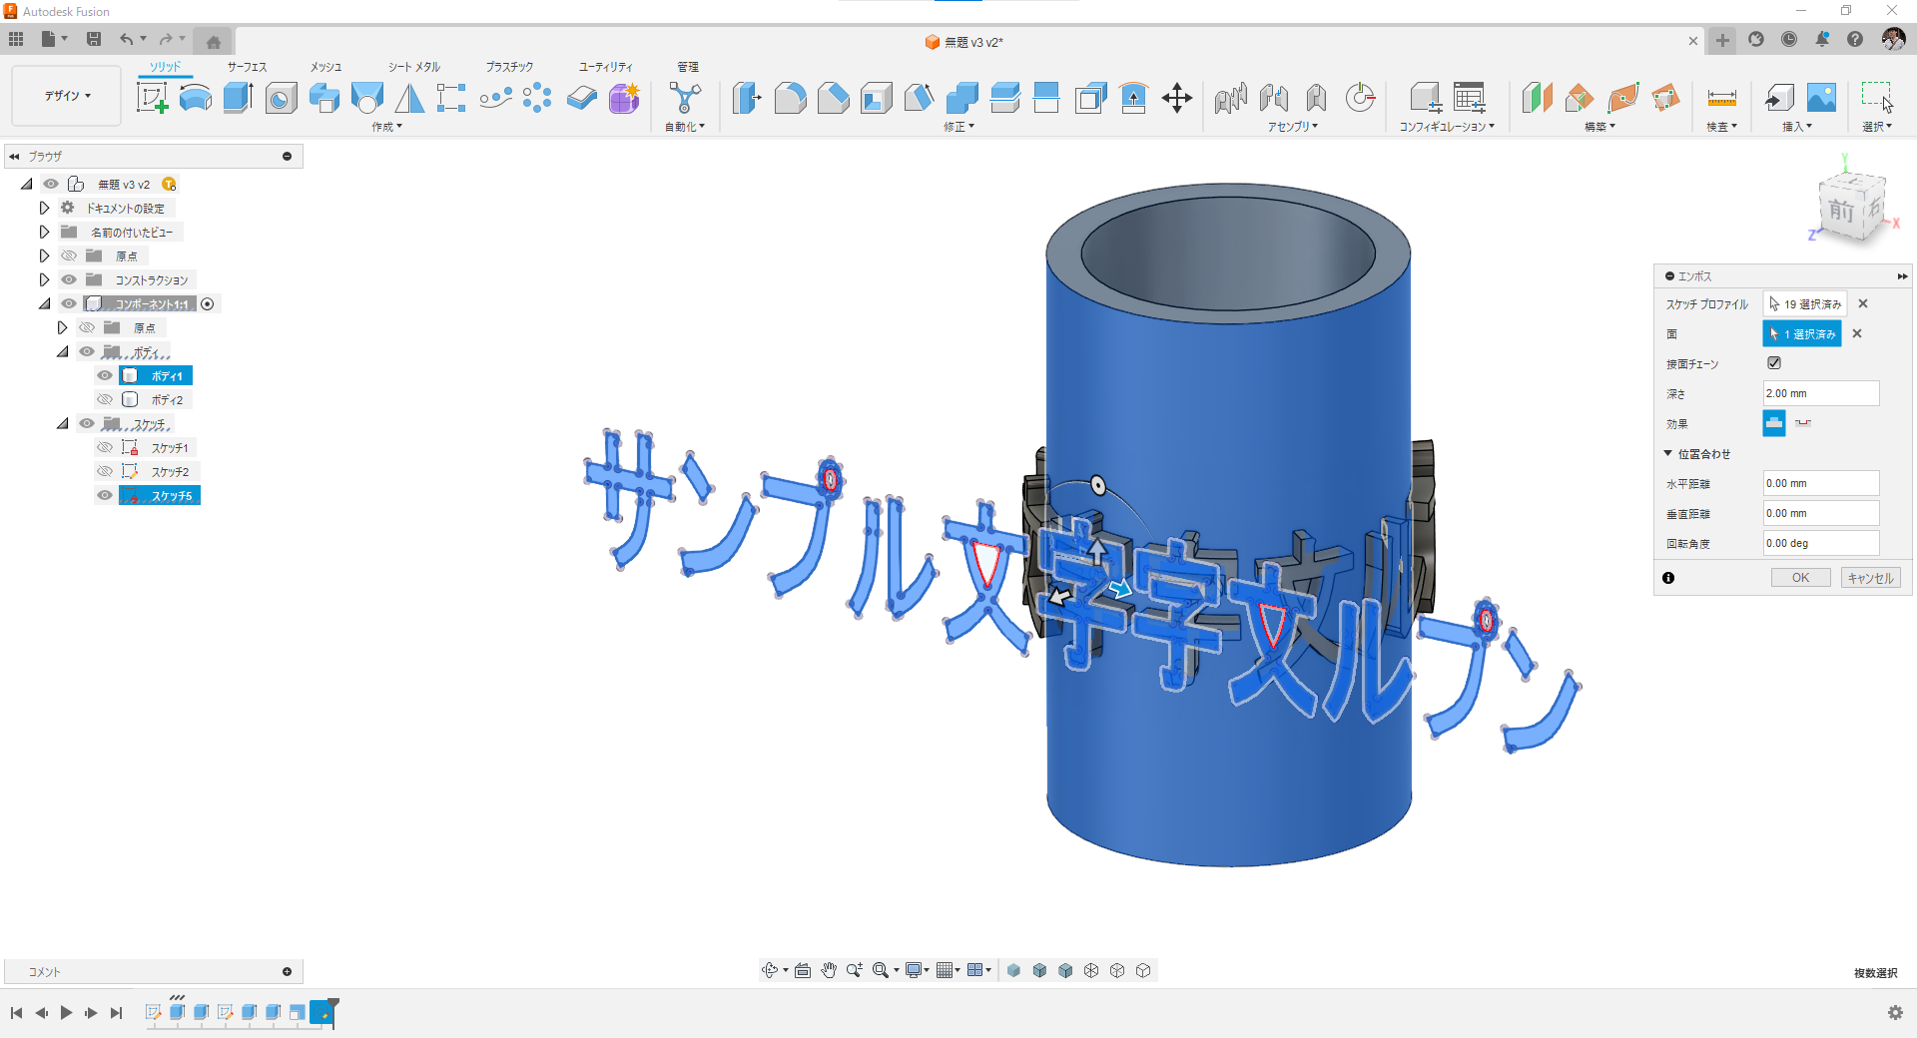Collapse the 位置合わせ section

(1667, 453)
